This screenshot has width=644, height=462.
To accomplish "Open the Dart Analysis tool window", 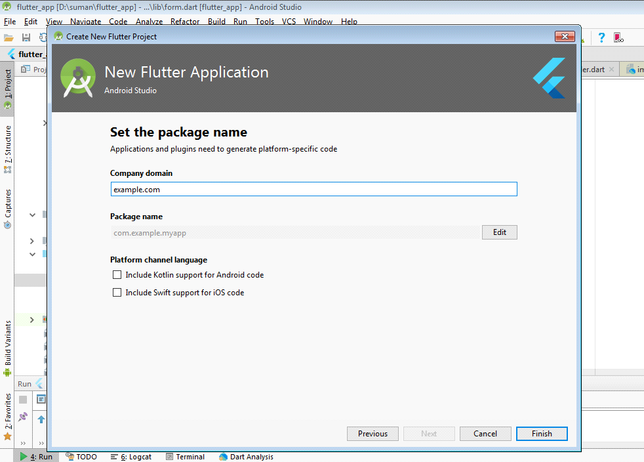I will coord(246,457).
